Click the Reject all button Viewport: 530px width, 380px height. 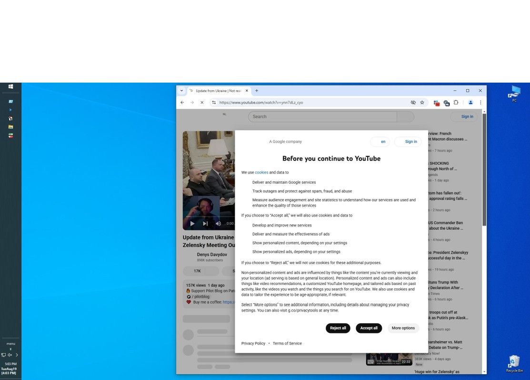point(338,328)
